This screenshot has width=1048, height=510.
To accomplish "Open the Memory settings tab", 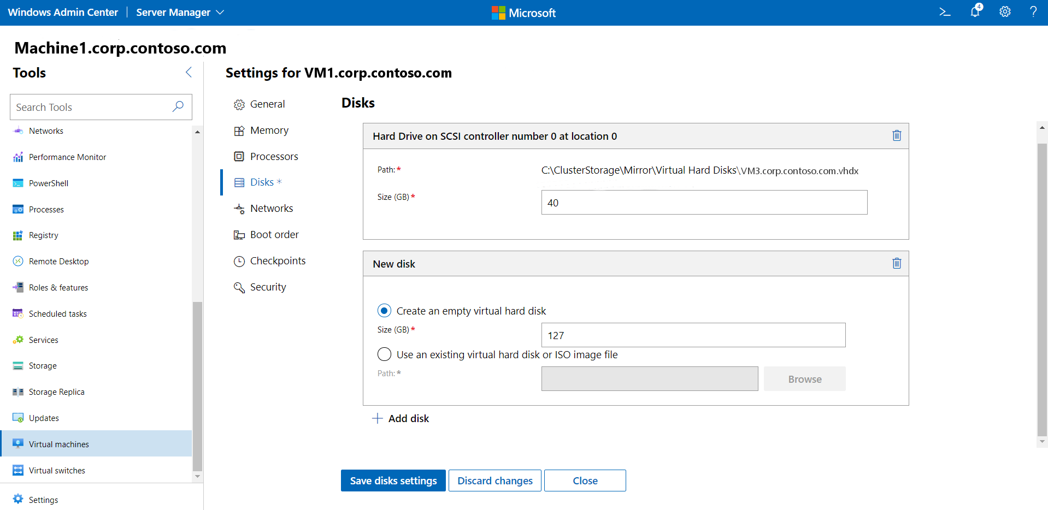I will pos(269,131).
